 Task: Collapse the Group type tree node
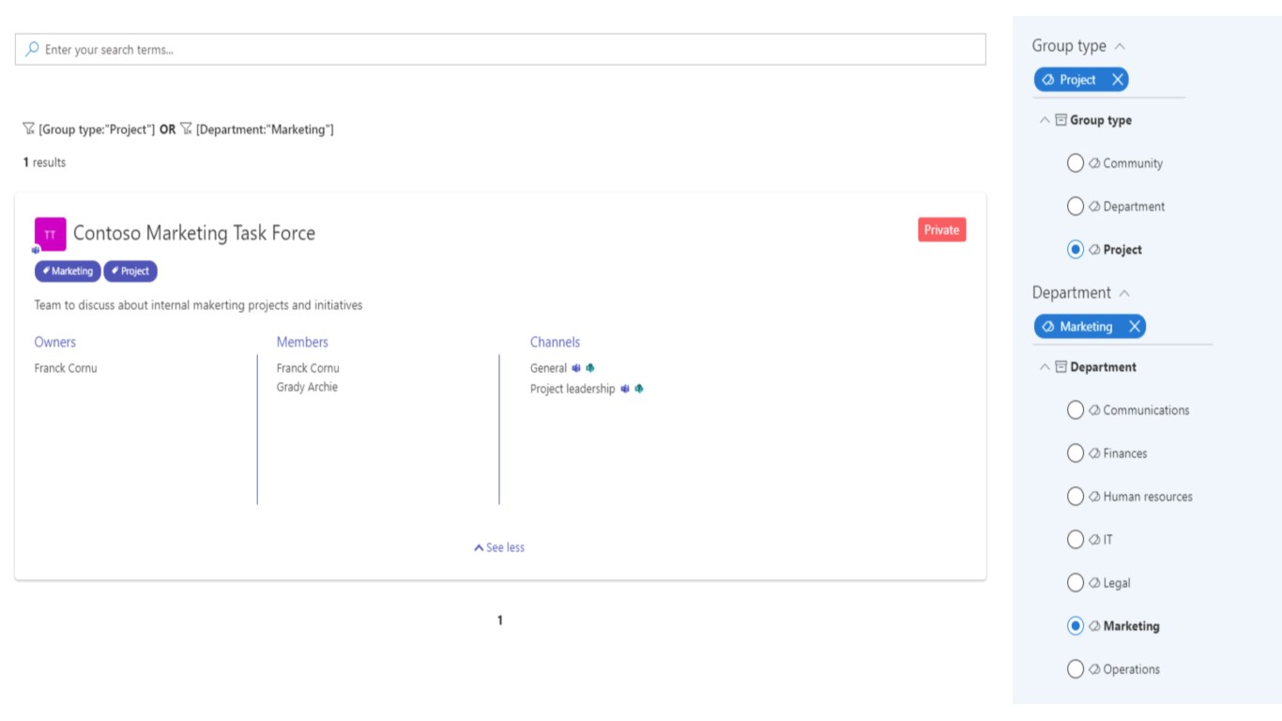1045,120
